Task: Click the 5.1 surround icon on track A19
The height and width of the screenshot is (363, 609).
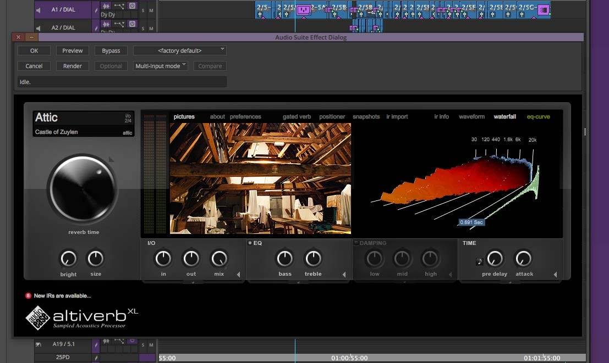Action: click(38, 344)
